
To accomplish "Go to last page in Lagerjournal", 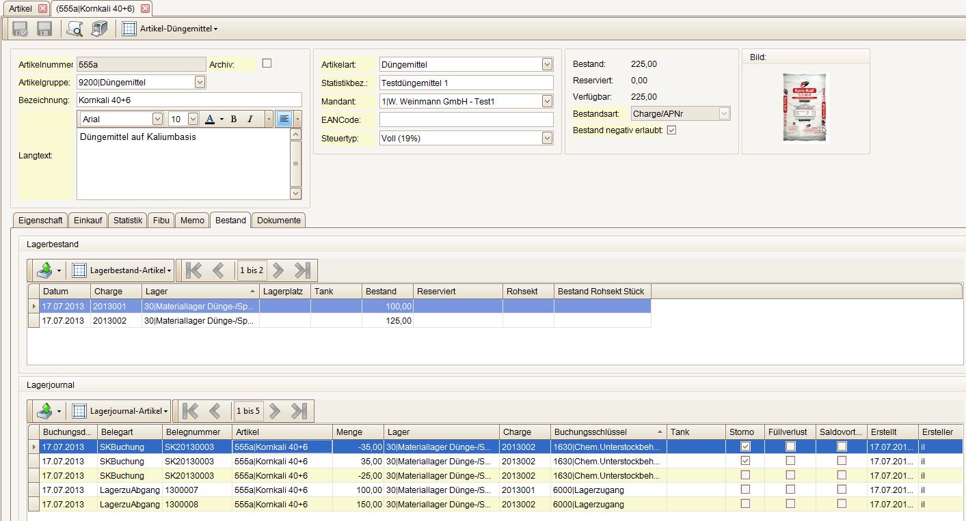I will click(299, 411).
